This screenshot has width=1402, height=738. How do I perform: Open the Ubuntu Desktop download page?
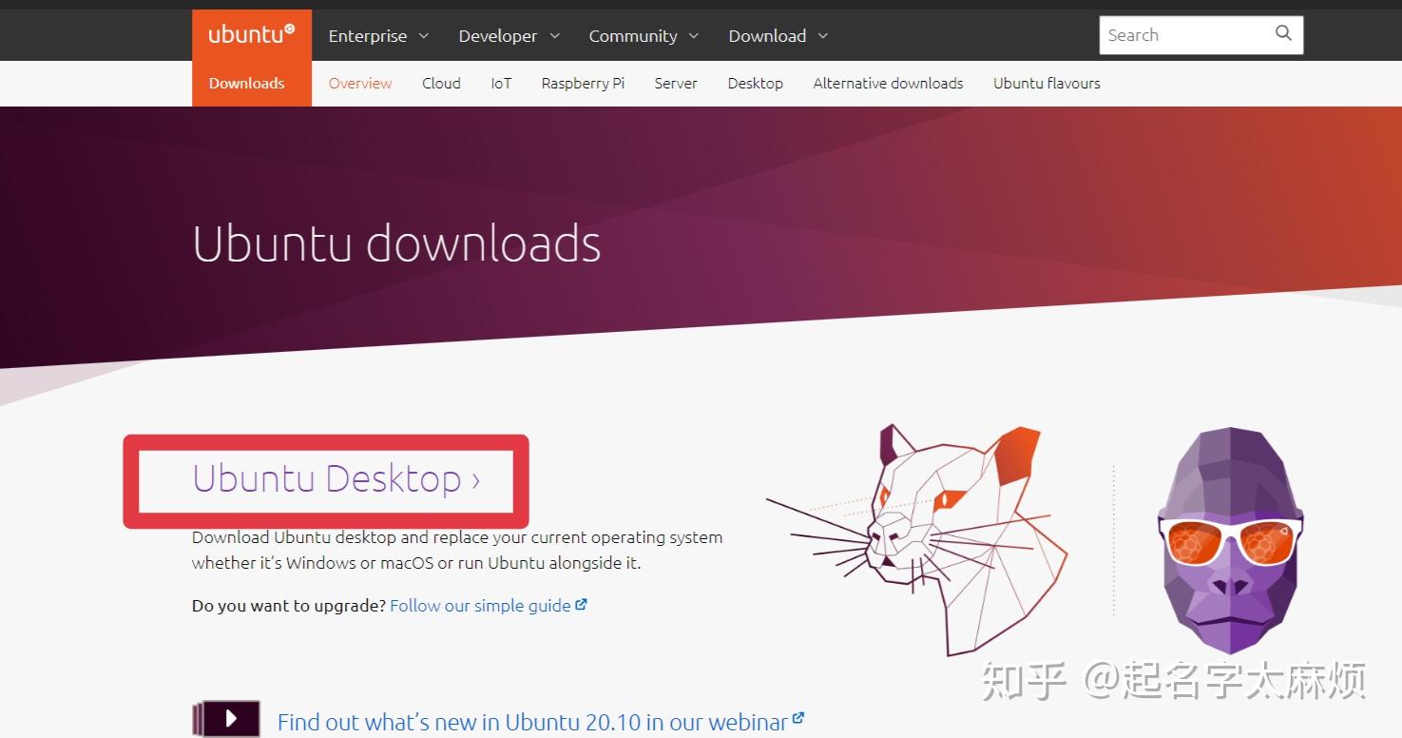[x=335, y=479]
